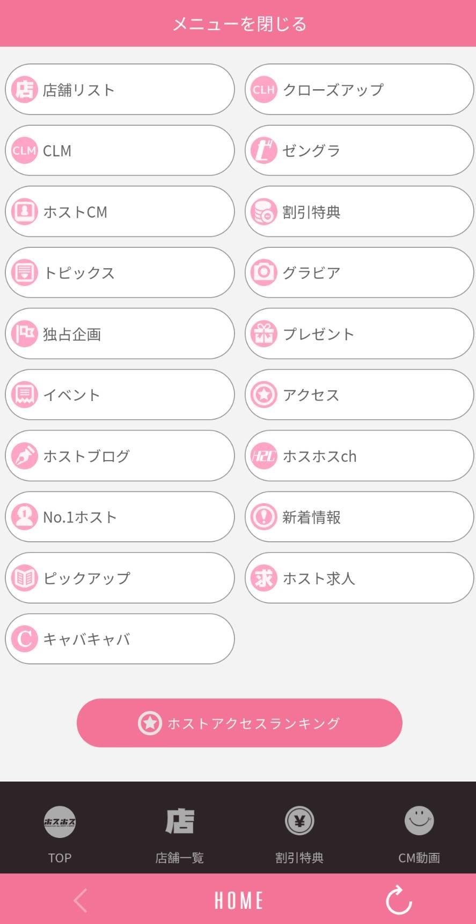Open ホストアクセスランキング button
The height and width of the screenshot is (924, 476).
[239, 722]
